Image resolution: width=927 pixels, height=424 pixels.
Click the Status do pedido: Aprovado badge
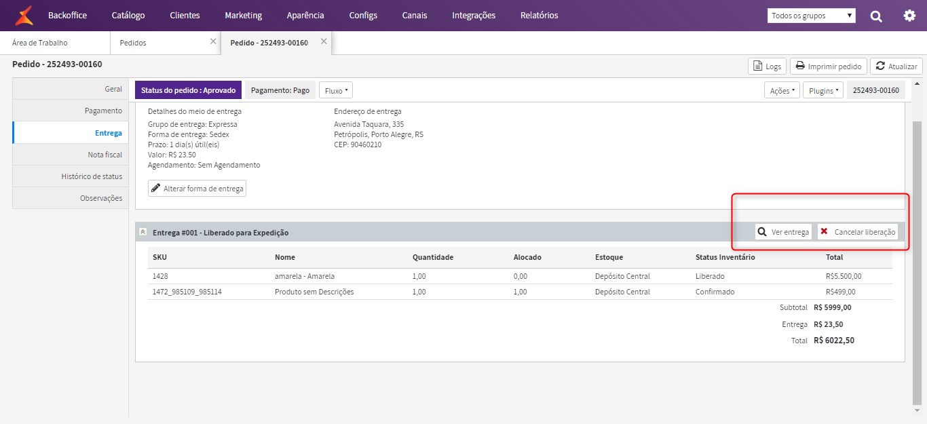(188, 90)
